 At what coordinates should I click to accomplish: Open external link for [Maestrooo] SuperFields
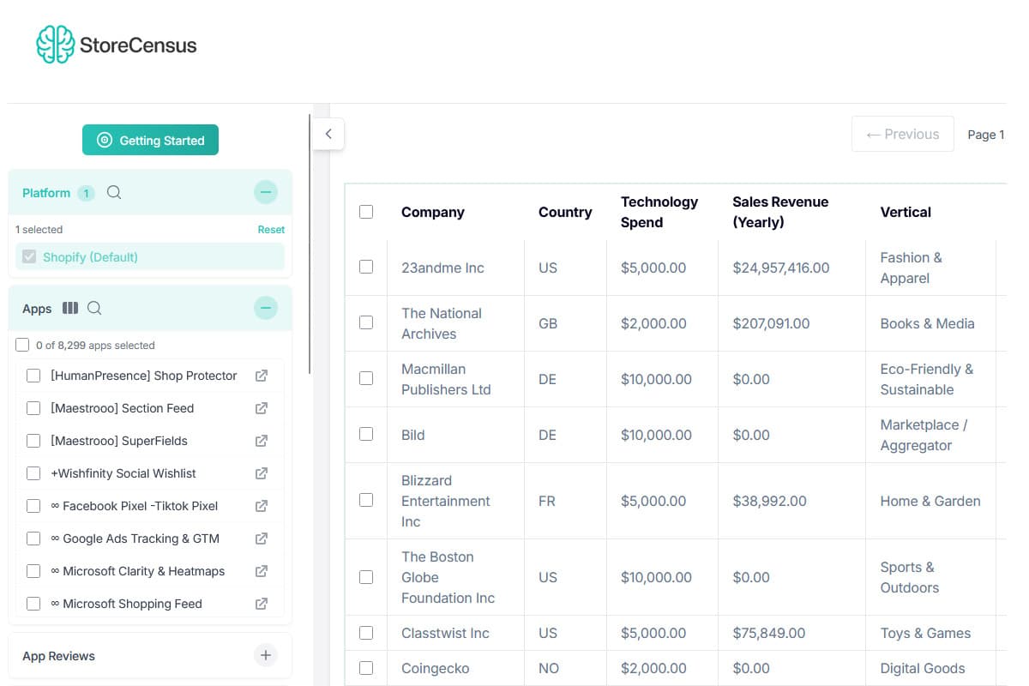(x=262, y=441)
